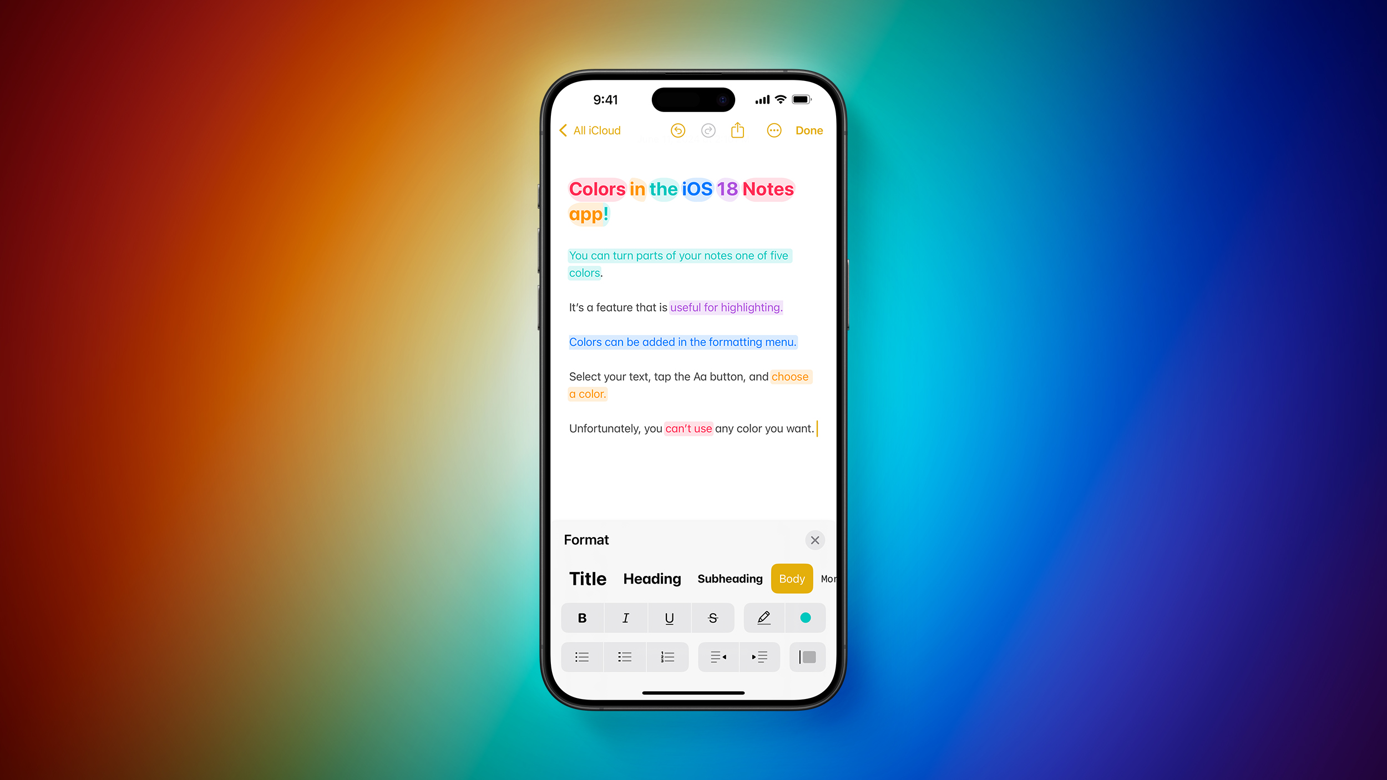Tap the Share icon in toolbar
1387x780 pixels.
(738, 130)
